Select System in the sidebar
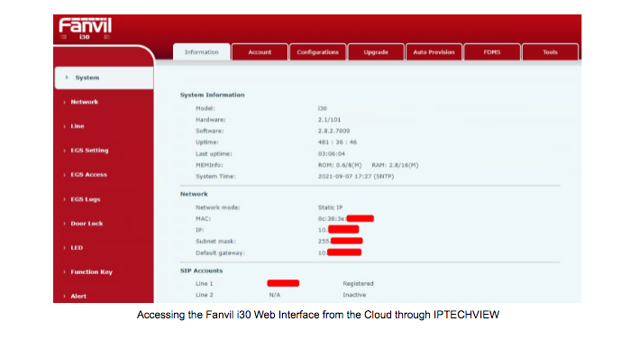 tap(104, 78)
